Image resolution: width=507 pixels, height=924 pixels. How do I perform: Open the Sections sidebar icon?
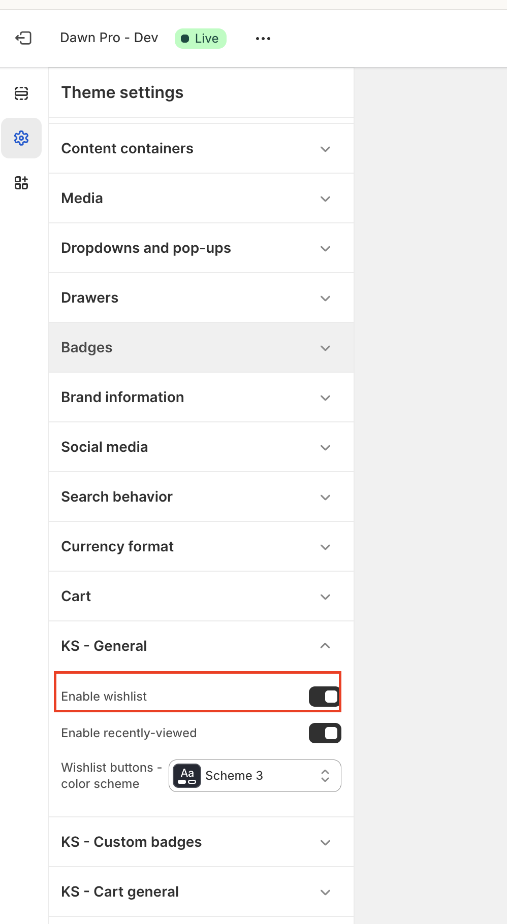tap(21, 93)
